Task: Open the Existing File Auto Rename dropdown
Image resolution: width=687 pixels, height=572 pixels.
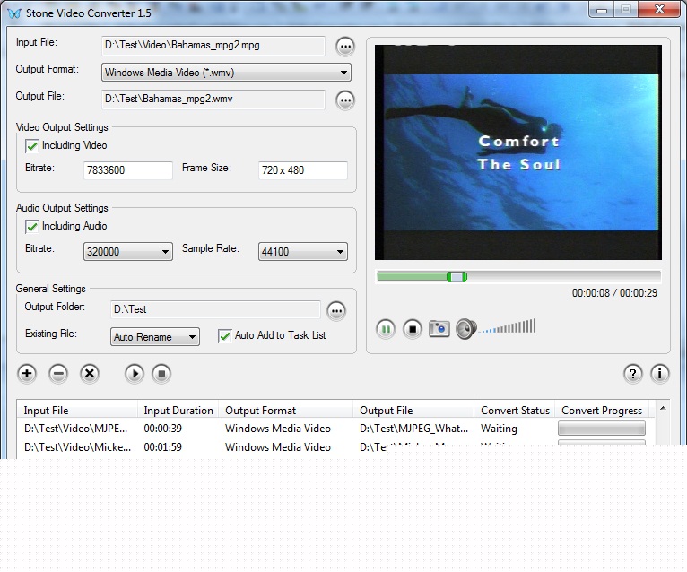Action: [155, 337]
